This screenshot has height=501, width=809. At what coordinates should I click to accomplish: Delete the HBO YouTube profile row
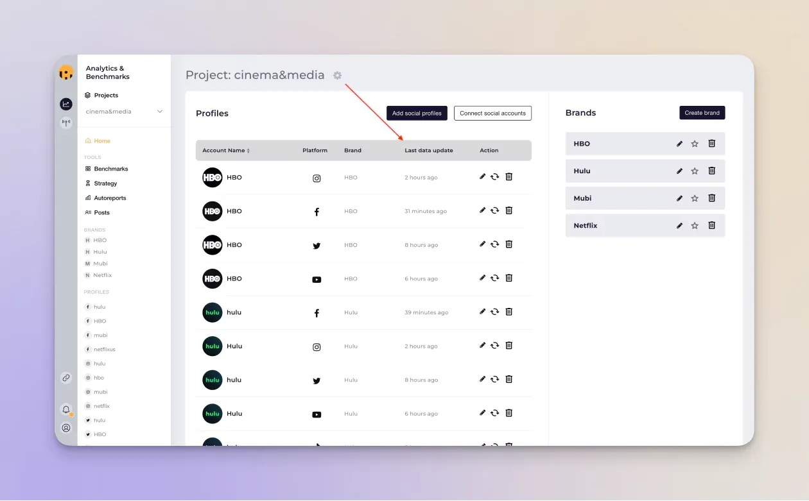509,278
